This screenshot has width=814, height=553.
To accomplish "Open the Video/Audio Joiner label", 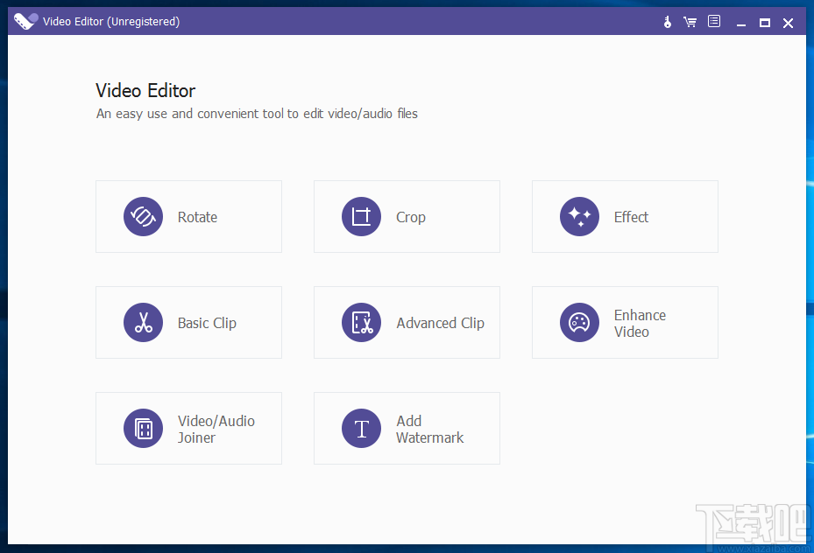I will pos(216,429).
